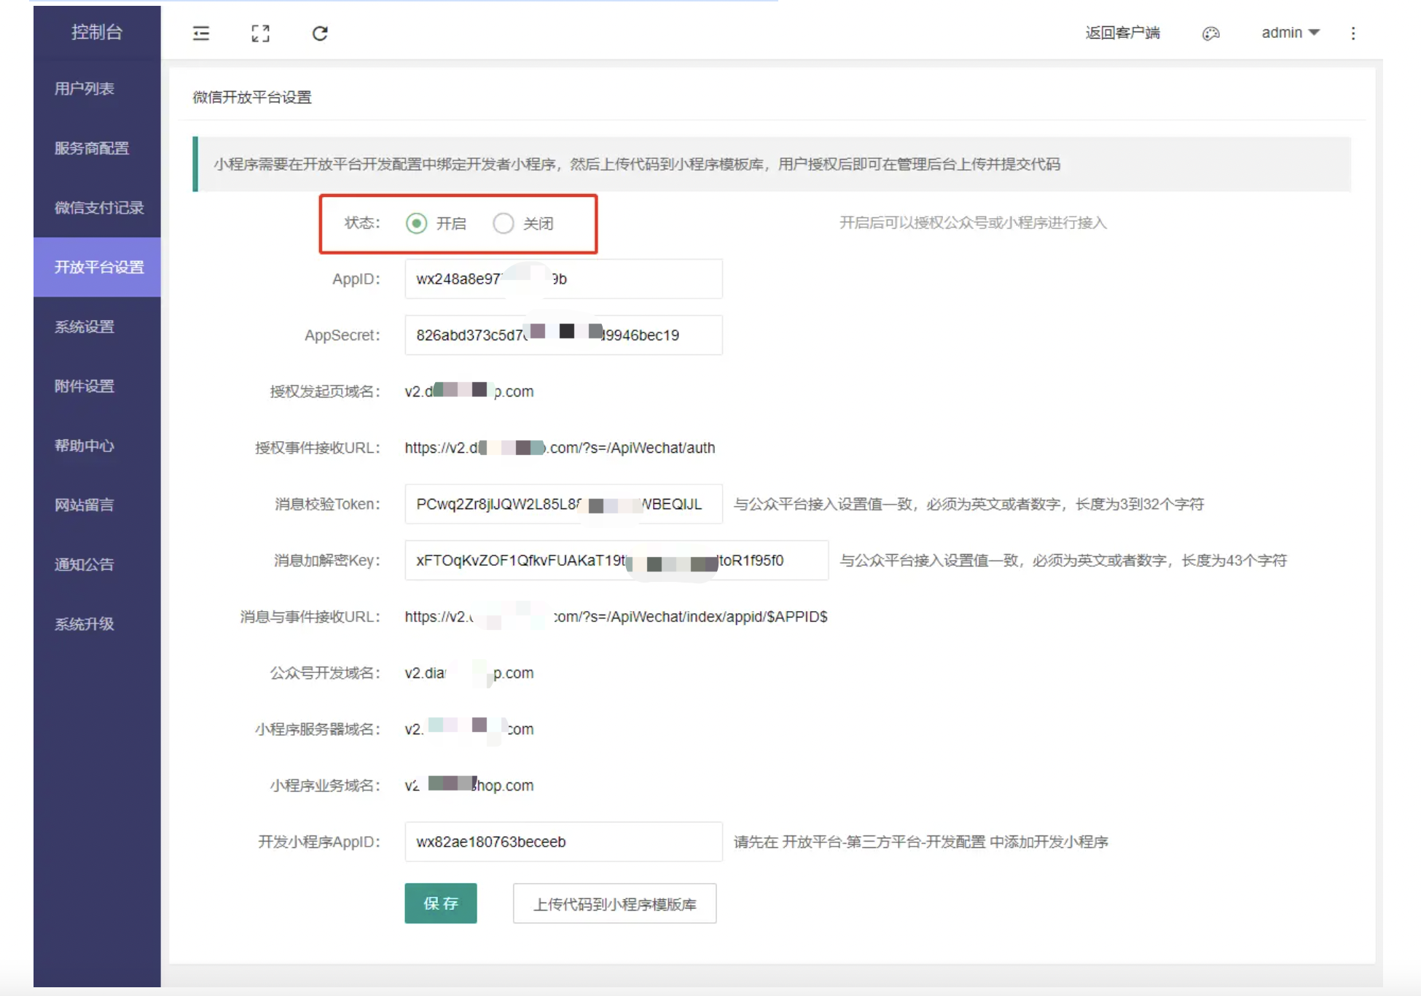Click the 消息加解密Key input field

[x=616, y=560]
